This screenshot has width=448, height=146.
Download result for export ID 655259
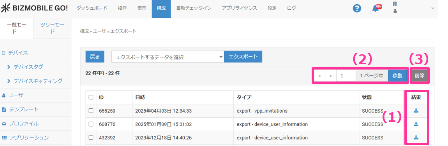click(416, 111)
